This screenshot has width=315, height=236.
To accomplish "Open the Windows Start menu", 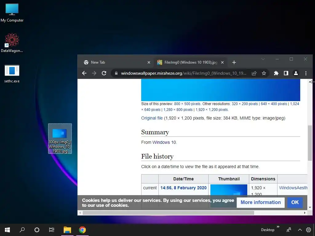I will point(7,230).
